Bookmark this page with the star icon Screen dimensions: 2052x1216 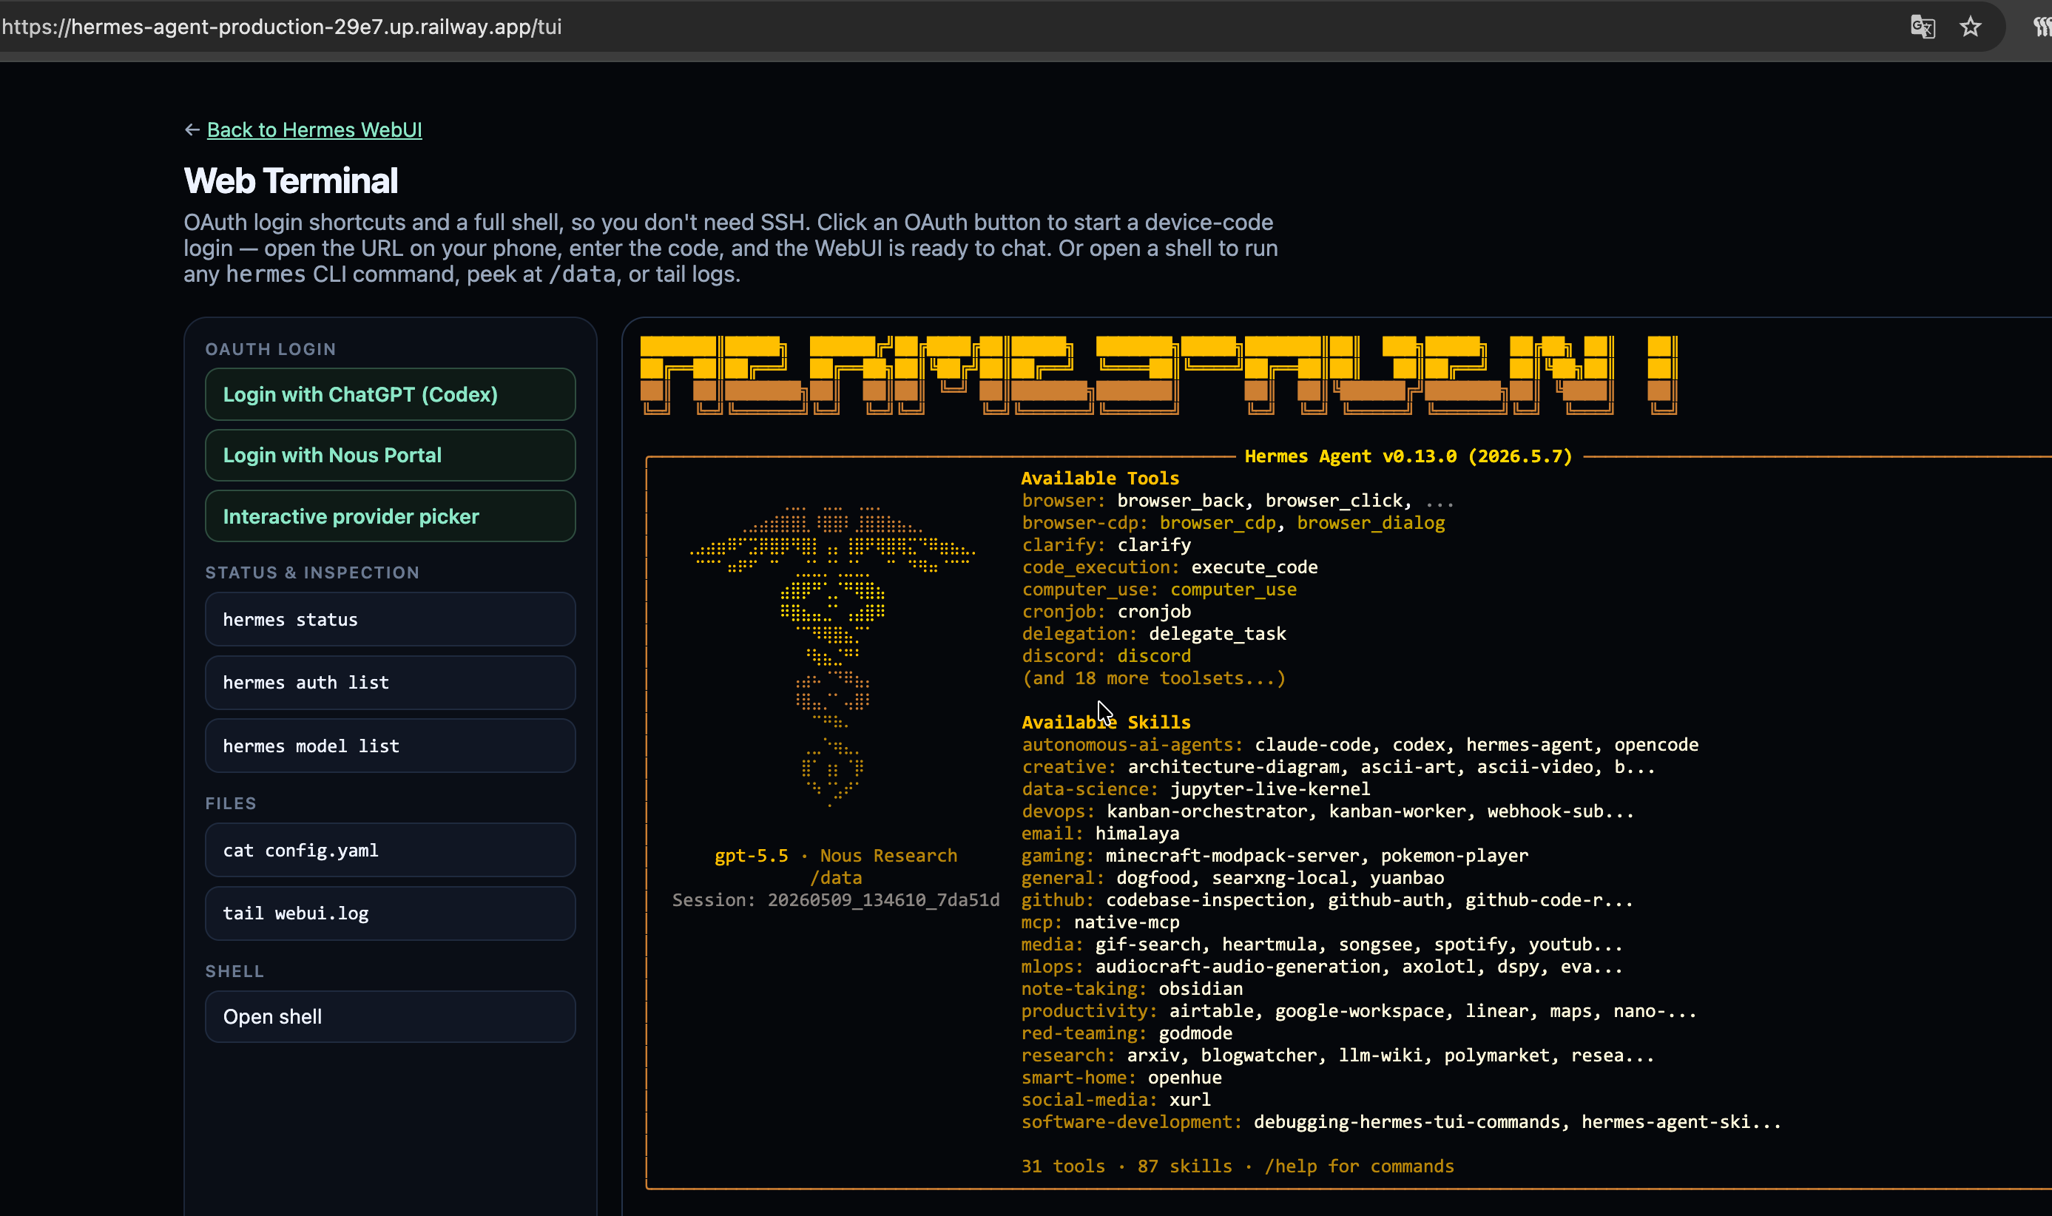[1970, 27]
